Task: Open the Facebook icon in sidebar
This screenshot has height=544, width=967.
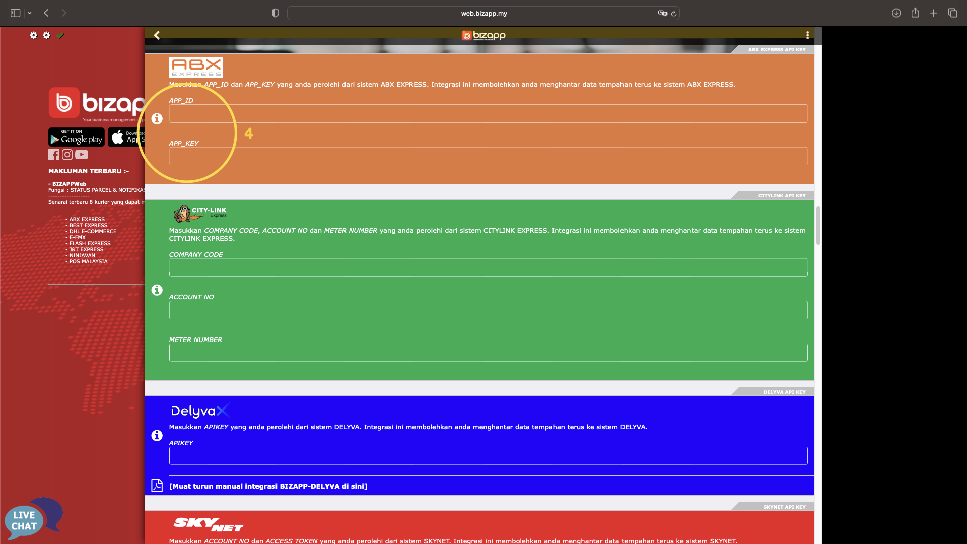Action: 54,155
